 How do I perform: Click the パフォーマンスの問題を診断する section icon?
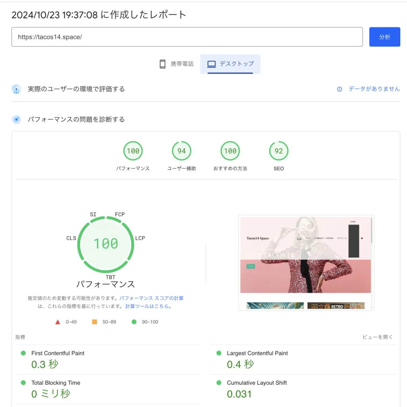(16, 119)
